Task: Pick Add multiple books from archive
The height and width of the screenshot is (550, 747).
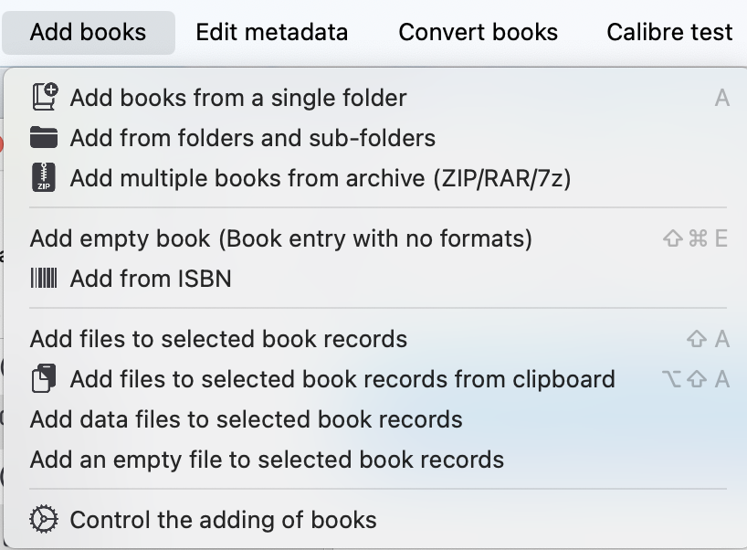Action: point(320,178)
